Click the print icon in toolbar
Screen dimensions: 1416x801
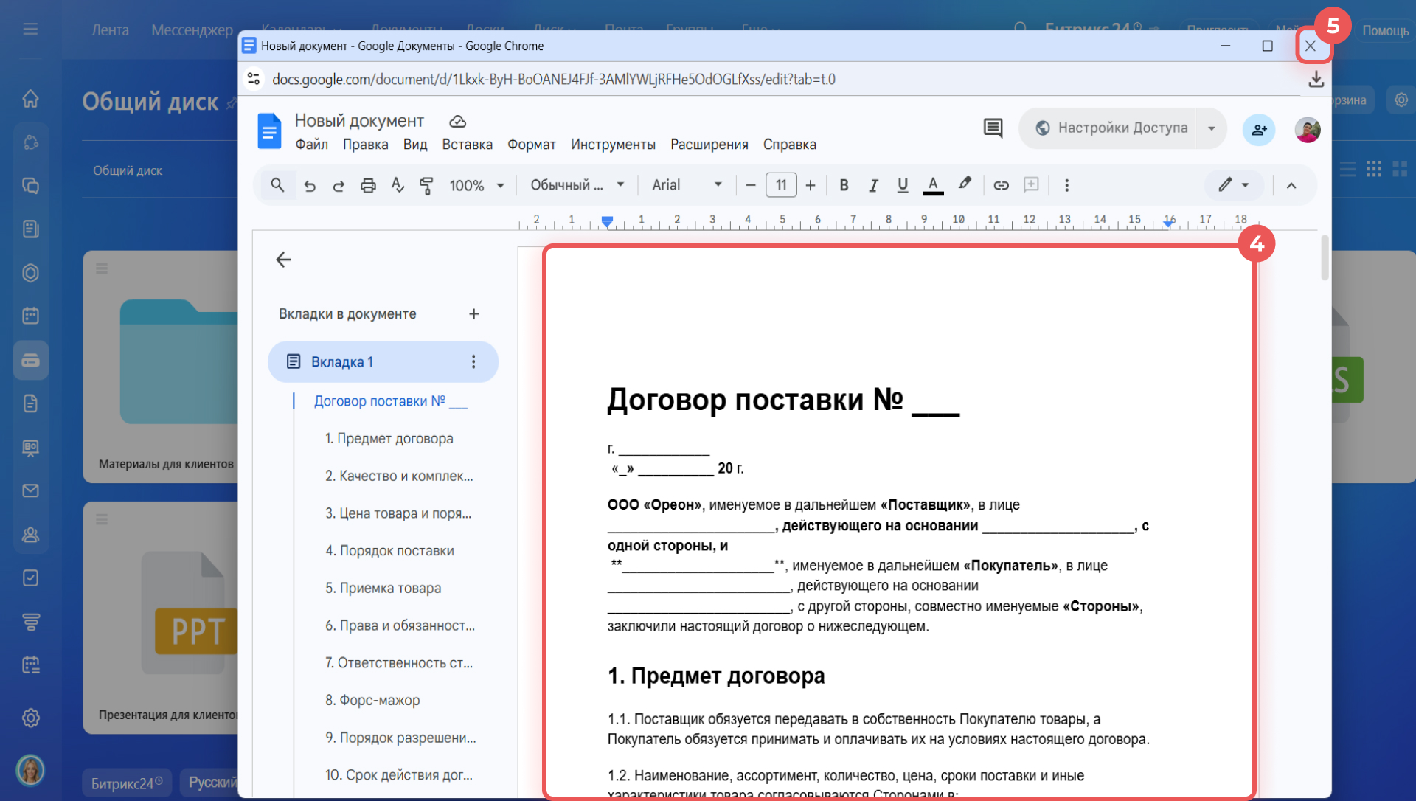(368, 185)
